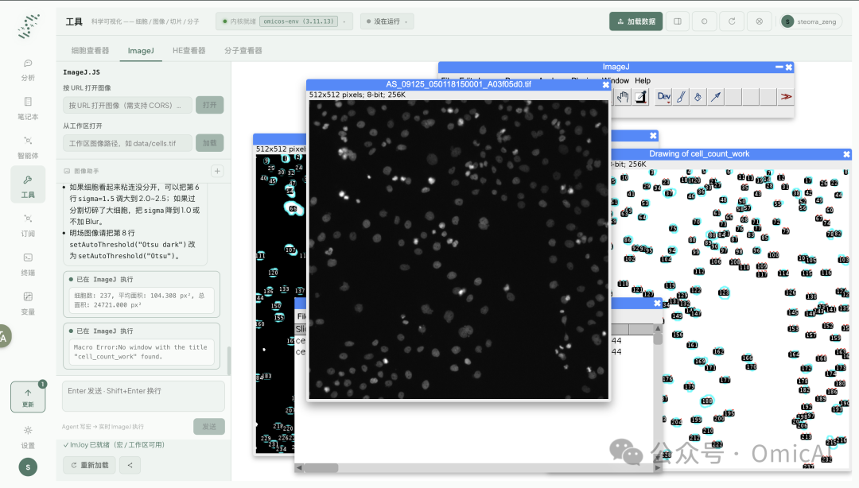859x488 pixels.
Task: Open the 笔记本 notebook section
Action: point(28,108)
